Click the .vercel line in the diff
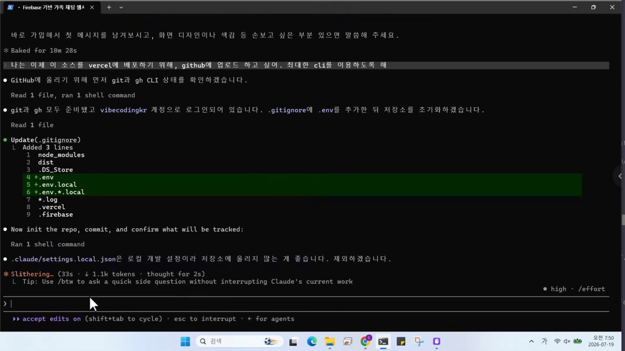The image size is (625, 351). (x=52, y=207)
